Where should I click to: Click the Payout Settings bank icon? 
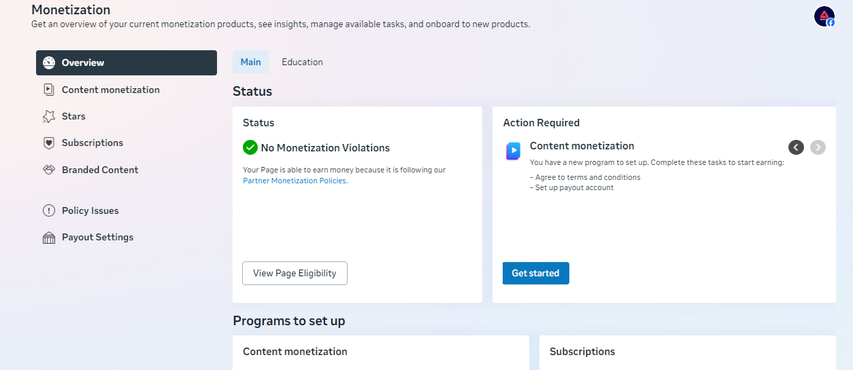click(49, 238)
